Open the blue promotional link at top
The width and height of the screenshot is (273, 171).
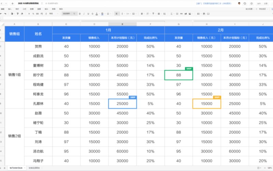pyautogui.click(x=214, y=3)
